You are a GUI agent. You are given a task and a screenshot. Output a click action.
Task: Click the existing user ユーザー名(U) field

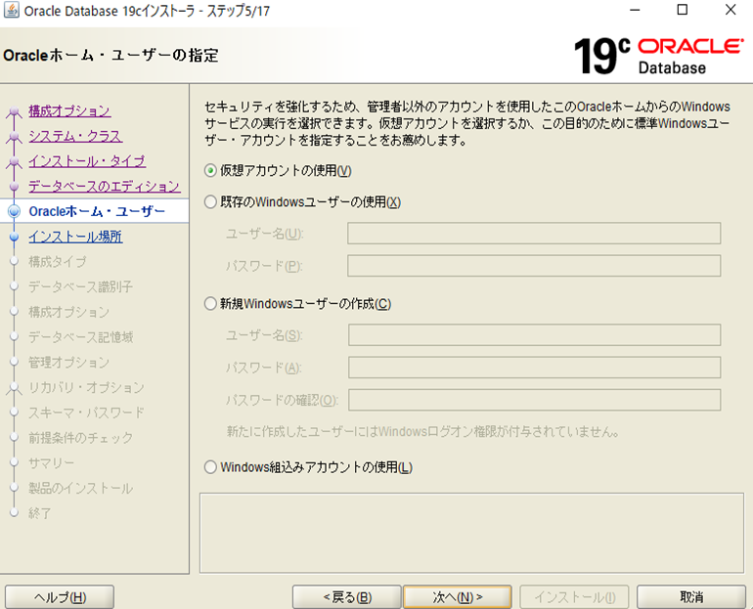coord(534,233)
